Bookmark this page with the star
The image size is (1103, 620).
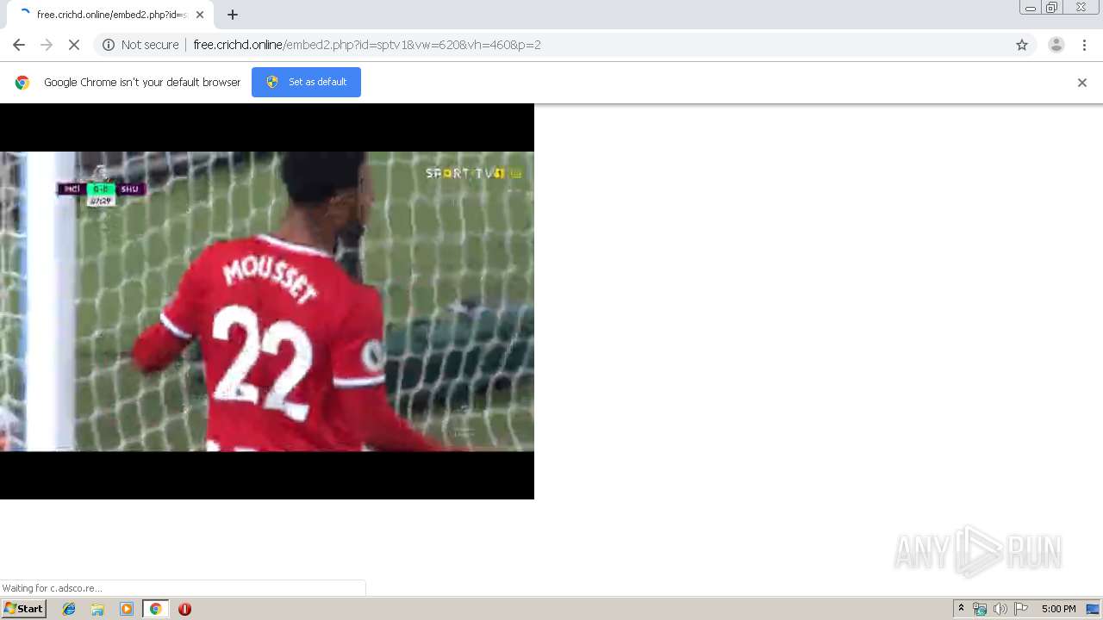1022,45
